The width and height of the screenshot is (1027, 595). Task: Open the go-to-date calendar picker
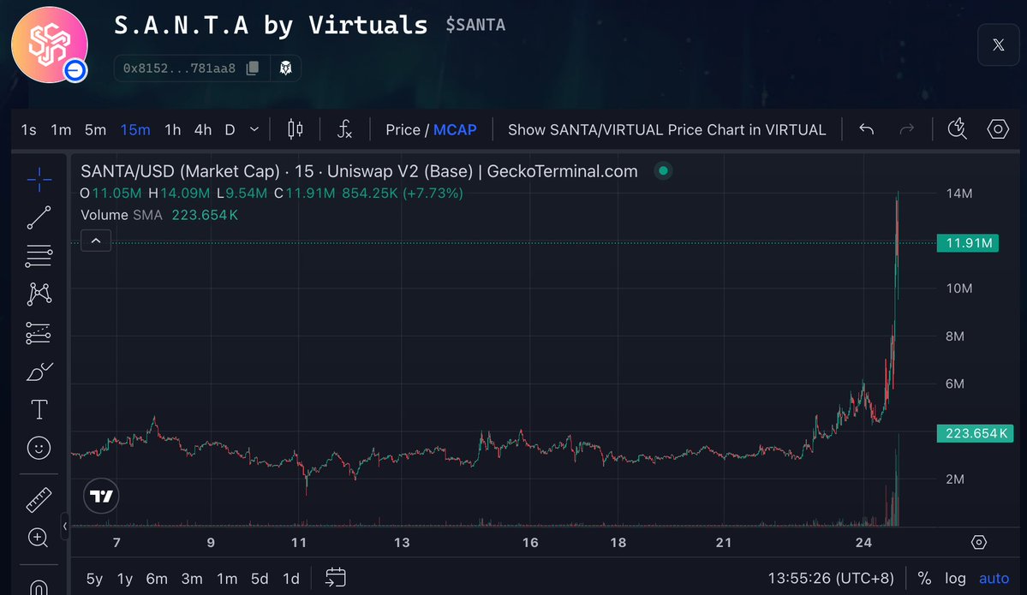tap(335, 579)
